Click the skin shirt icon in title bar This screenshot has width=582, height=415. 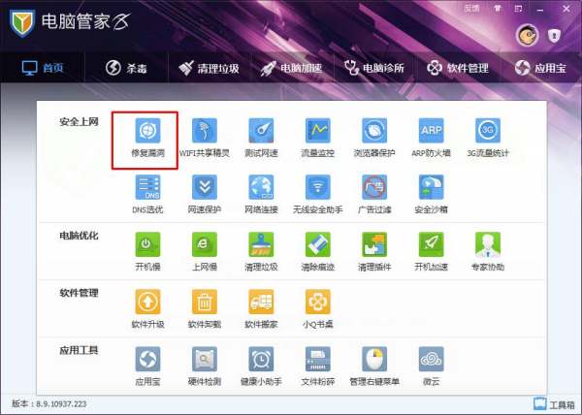(498, 9)
